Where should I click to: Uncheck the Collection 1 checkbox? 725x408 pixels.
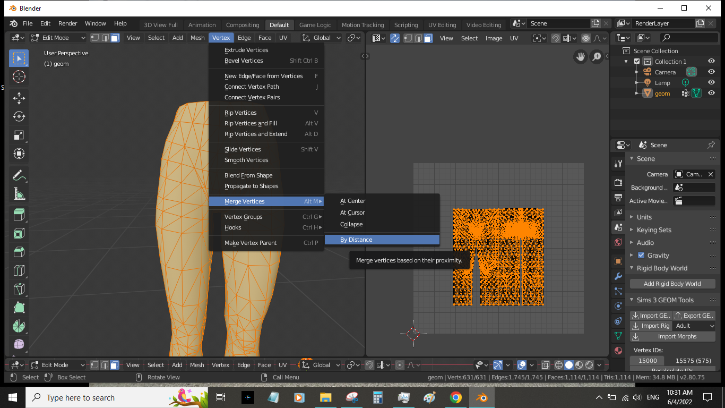637,62
